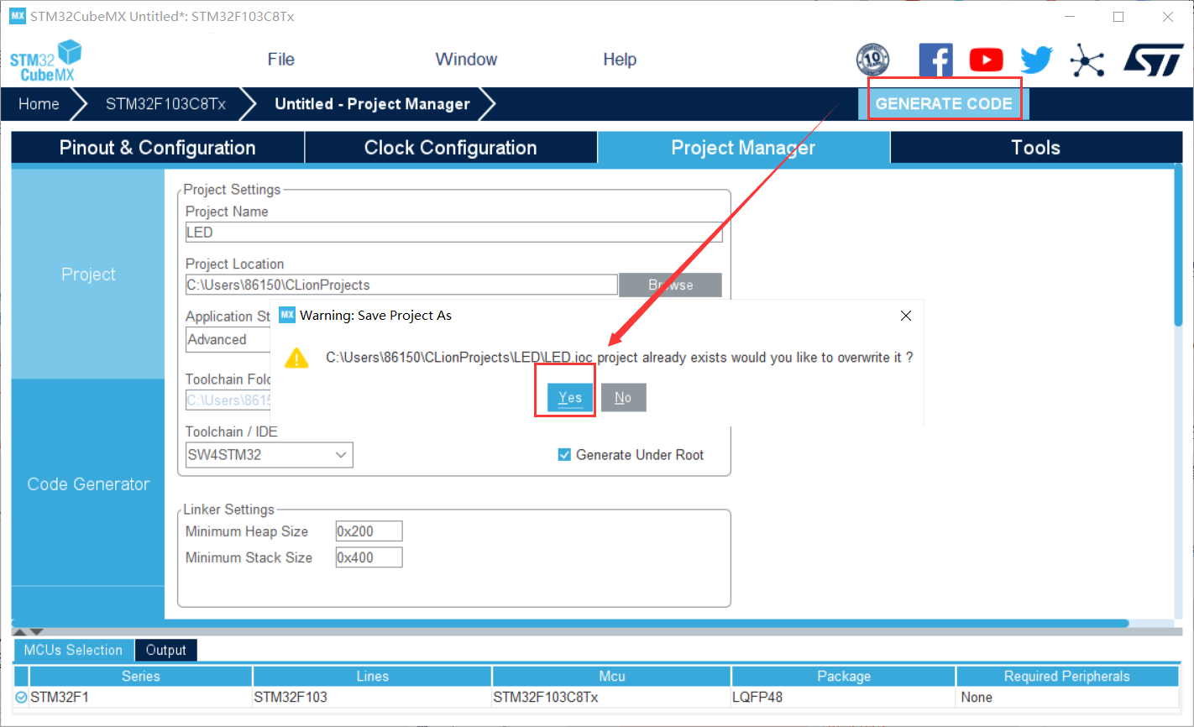
Task: Click the 10-year anniversary badge icon
Action: pyautogui.click(x=872, y=60)
